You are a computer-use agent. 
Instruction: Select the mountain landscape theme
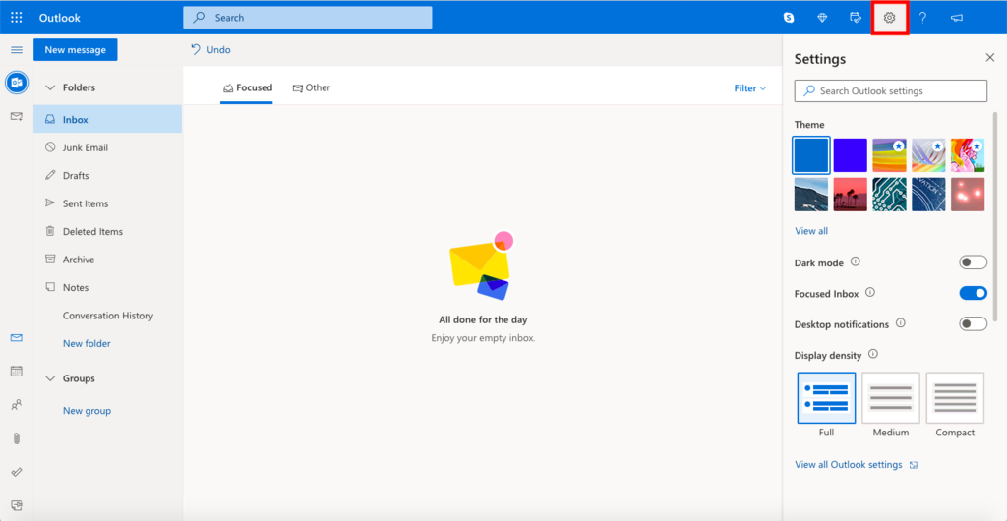point(811,195)
